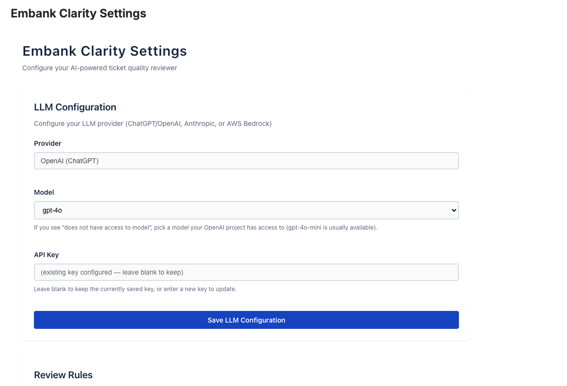The width and height of the screenshot is (567, 386).
Task: Click the AI-powered ticket quality reviewer subtitle
Action: [x=100, y=68]
